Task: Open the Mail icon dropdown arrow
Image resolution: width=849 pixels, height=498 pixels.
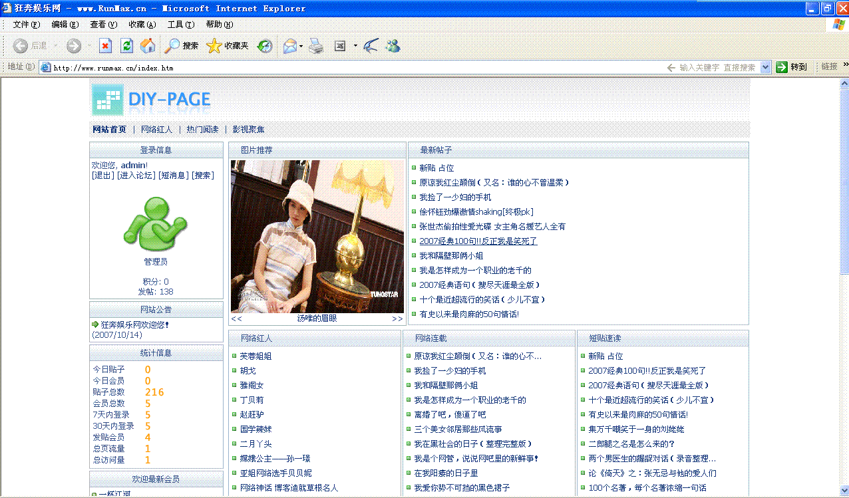Action: point(301,47)
